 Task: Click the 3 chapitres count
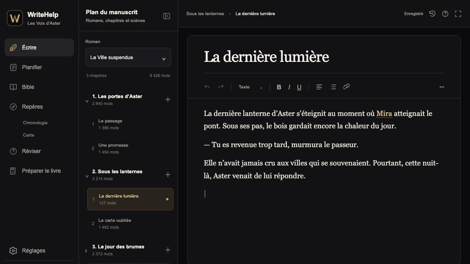point(96,76)
